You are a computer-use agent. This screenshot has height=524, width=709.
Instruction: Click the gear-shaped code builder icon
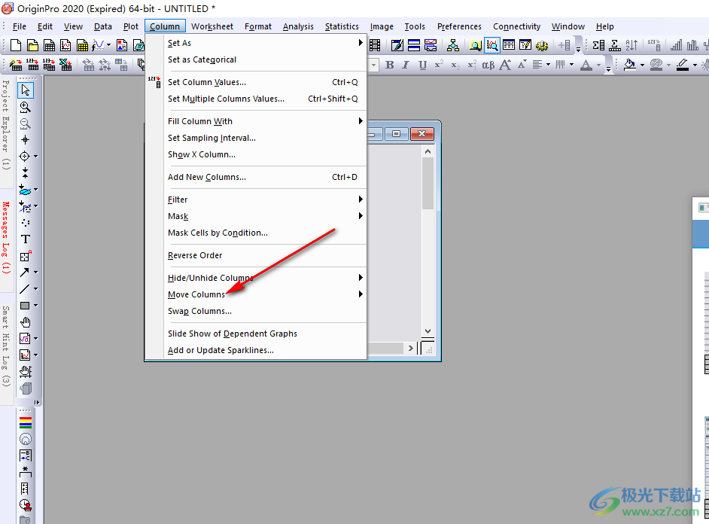tap(542, 45)
